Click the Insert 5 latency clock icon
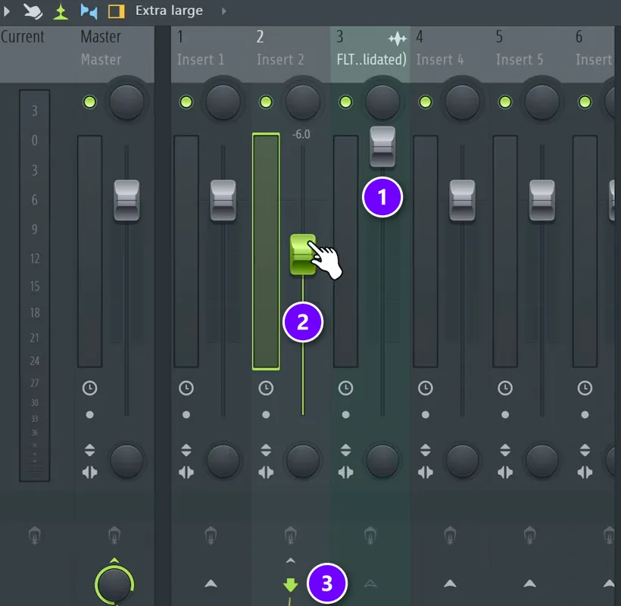 click(505, 388)
